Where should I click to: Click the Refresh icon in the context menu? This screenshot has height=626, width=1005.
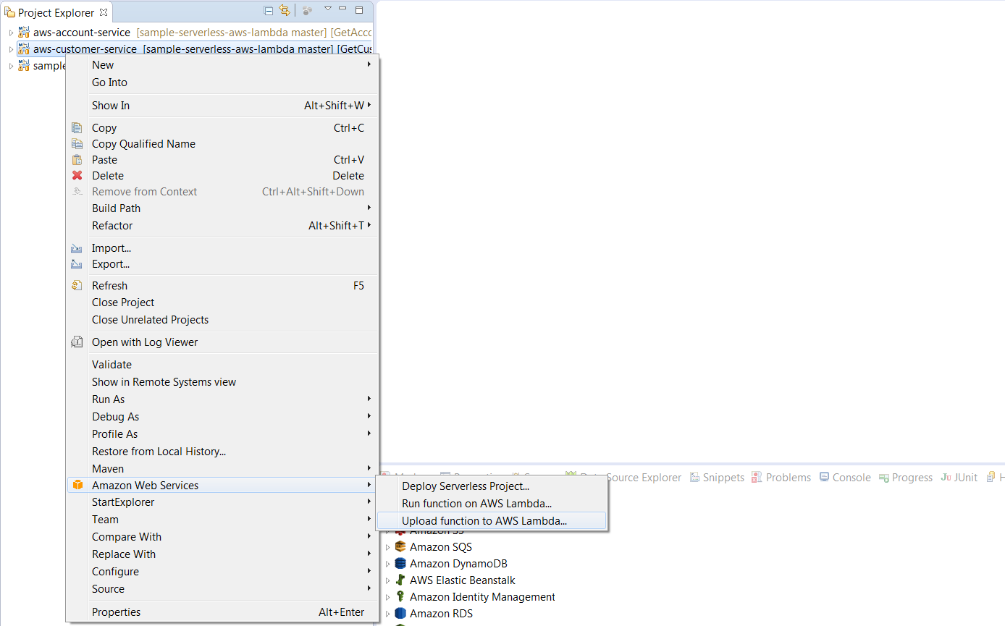tap(77, 286)
